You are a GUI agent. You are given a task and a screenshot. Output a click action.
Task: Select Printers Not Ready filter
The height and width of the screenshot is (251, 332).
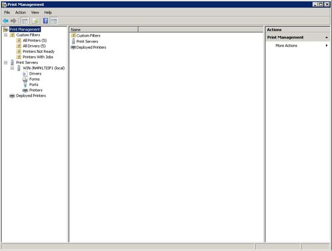tap(39, 51)
